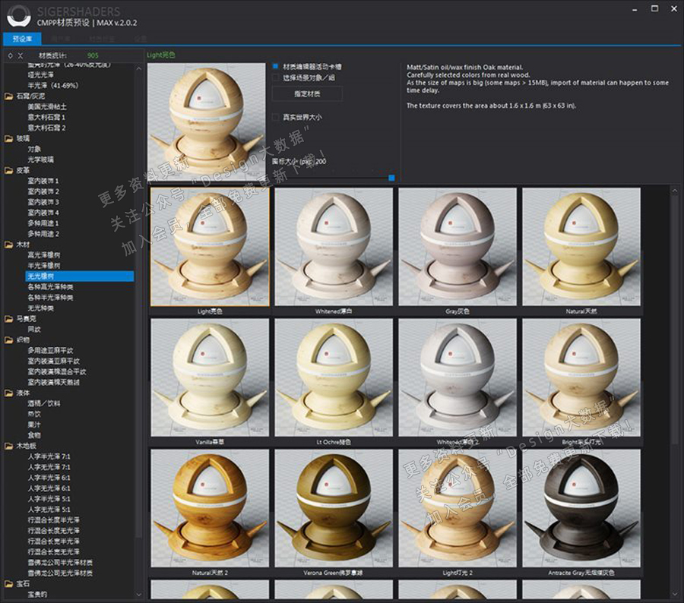Enable 选择场景对象/组 checkbox

(x=276, y=77)
